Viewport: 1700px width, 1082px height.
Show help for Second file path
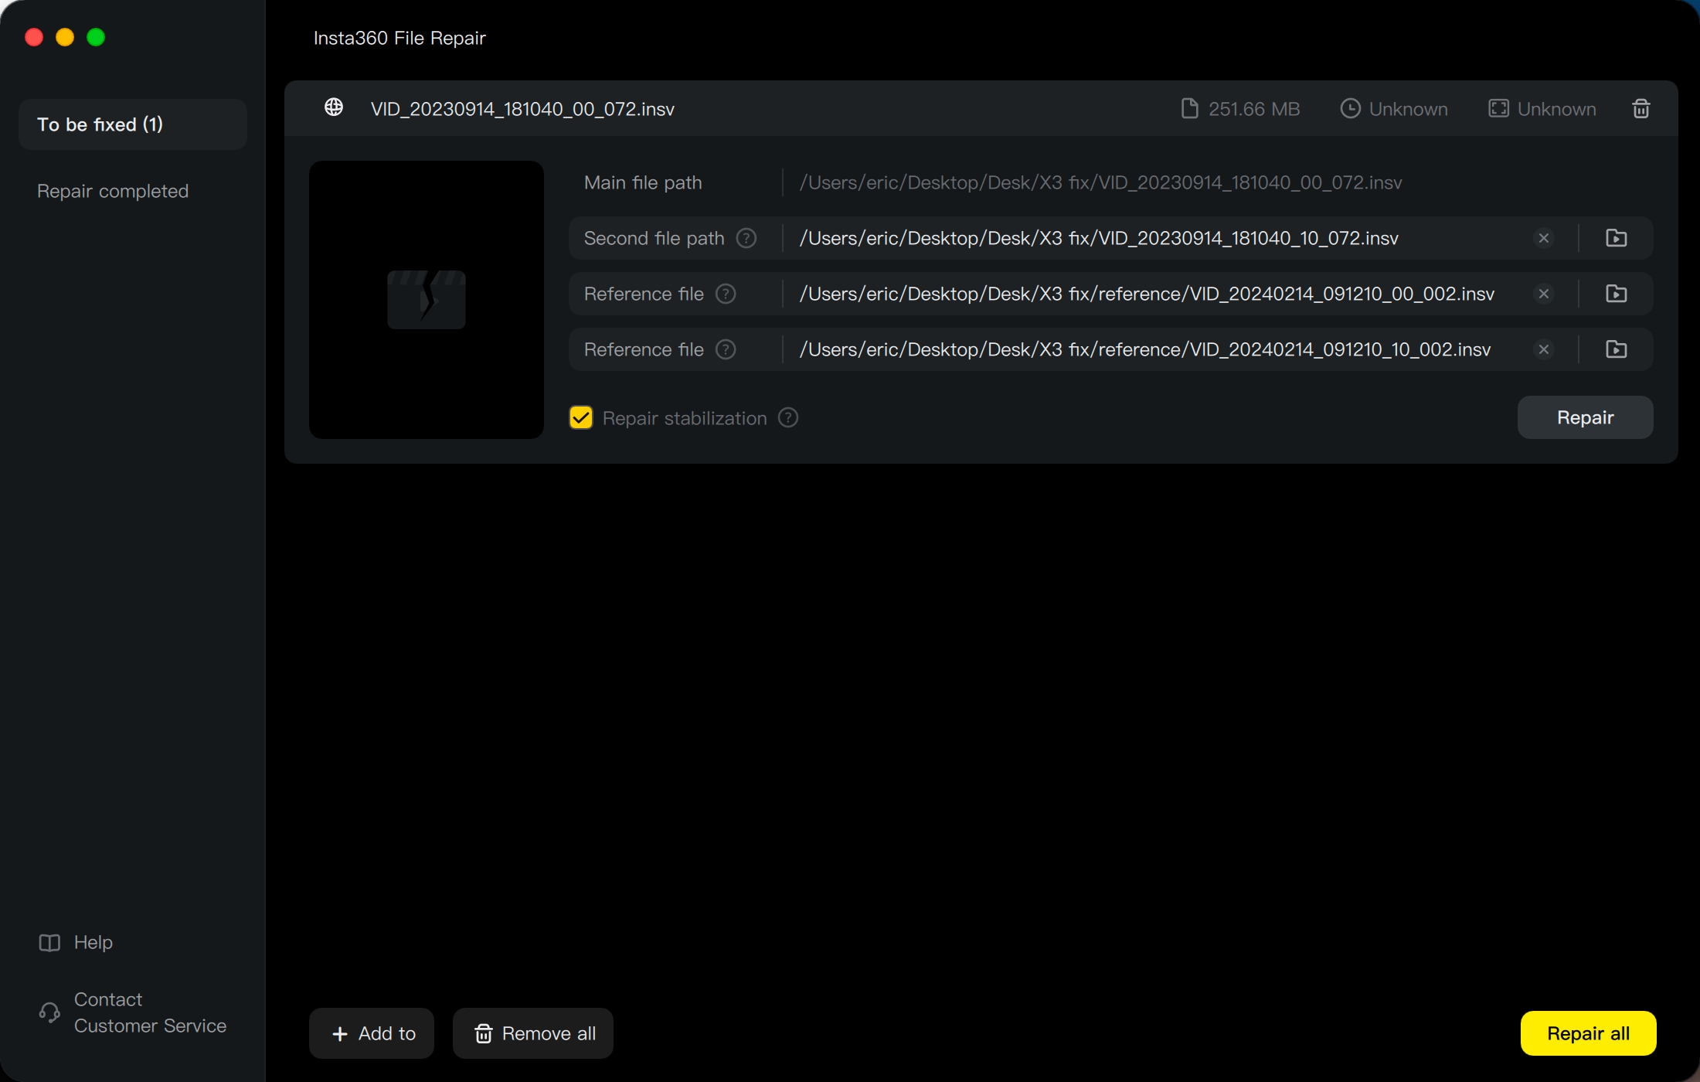point(746,238)
